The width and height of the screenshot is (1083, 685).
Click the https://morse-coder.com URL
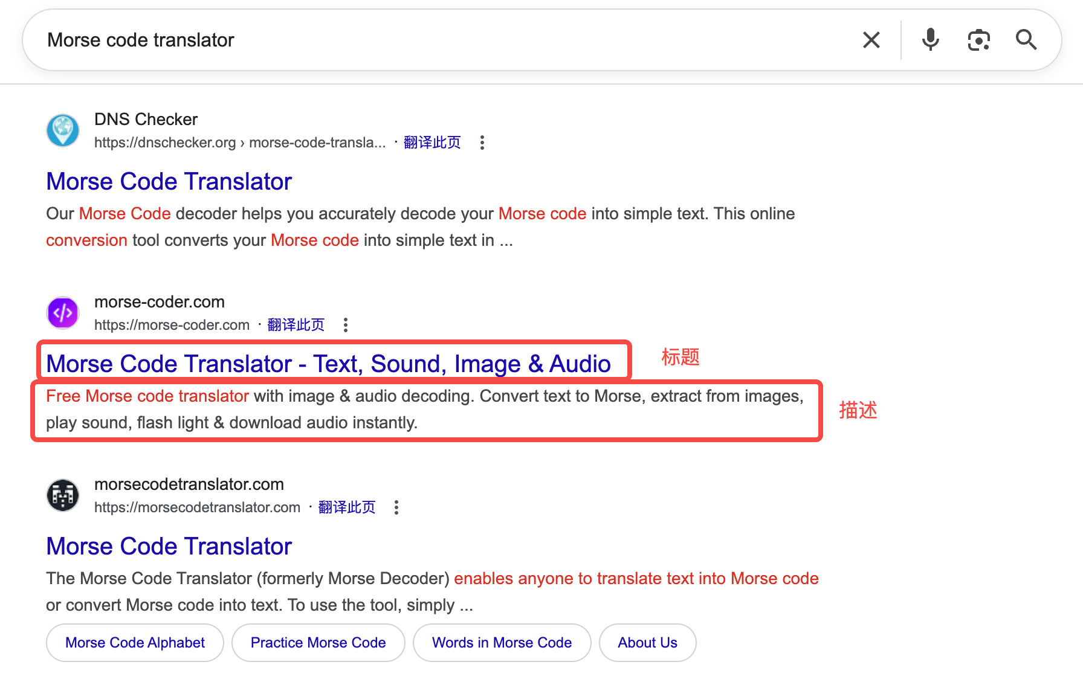pos(172,325)
